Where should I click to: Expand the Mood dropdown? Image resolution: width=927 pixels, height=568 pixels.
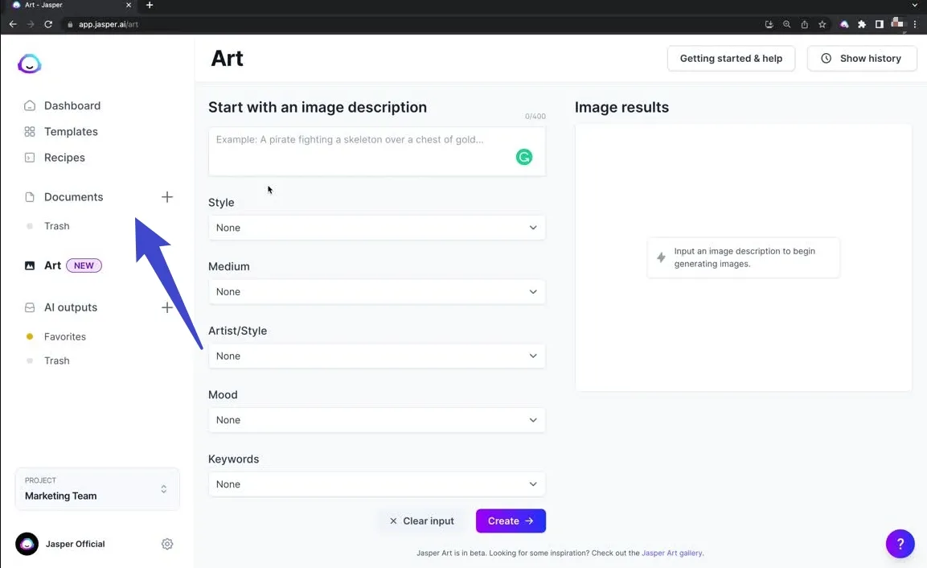point(376,420)
